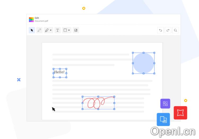This screenshot has width=199, height=139.
Task: Click the scribble's top-right resize handle
Action: (114, 97)
